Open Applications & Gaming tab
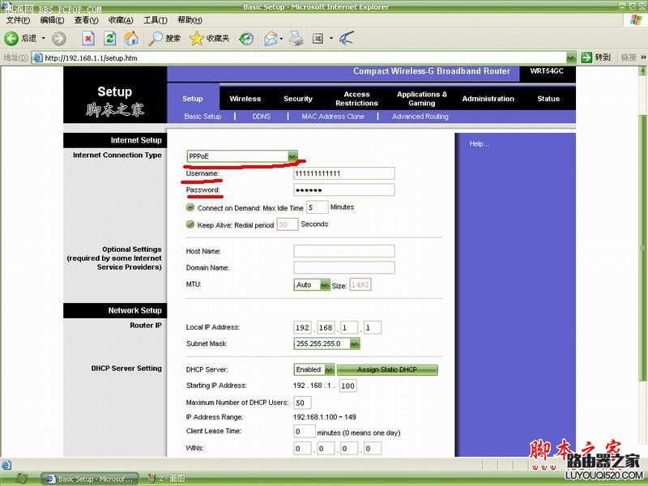Screen dimensions: 648x486 [x=422, y=98]
